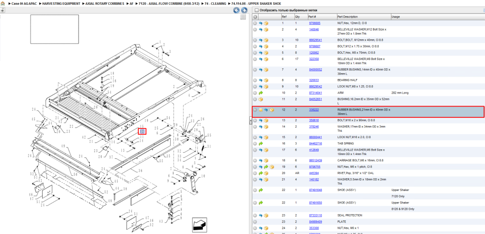
Task: Click the '282 mm Long' usage text
Action: tap(400, 93)
